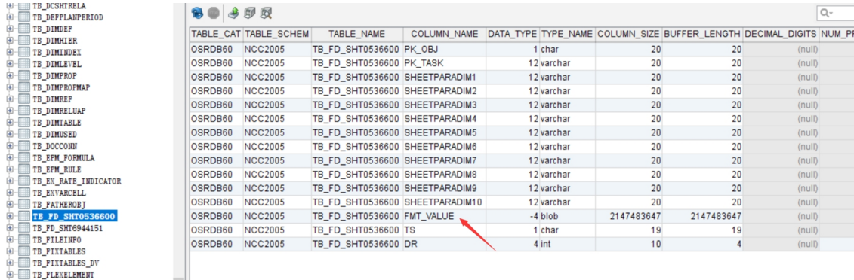This screenshot has width=854, height=280.
Task: Click inside the quick filter search field
Action: pyautogui.click(x=836, y=13)
